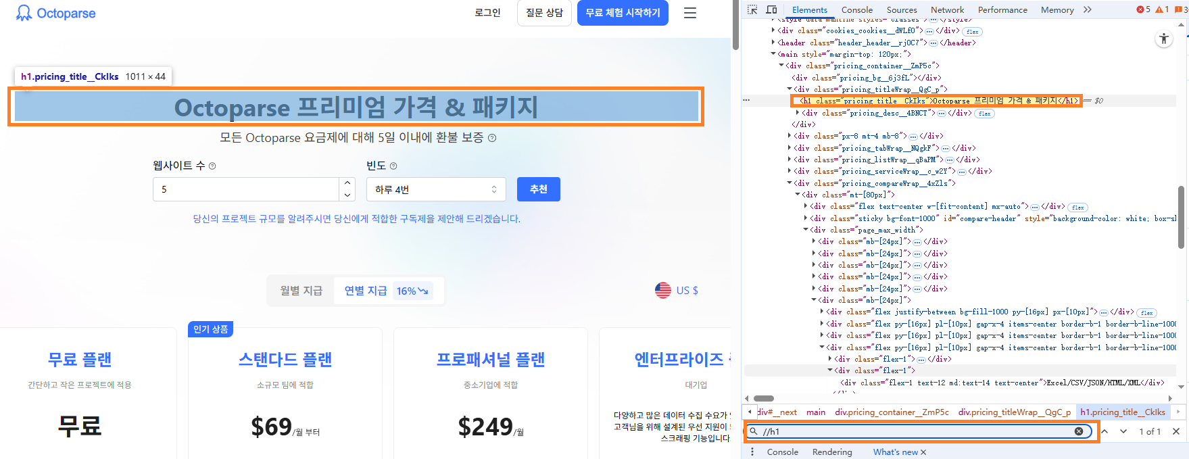Go to previous search result arrow
The width and height of the screenshot is (1189, 459).
pos(1105,431)
